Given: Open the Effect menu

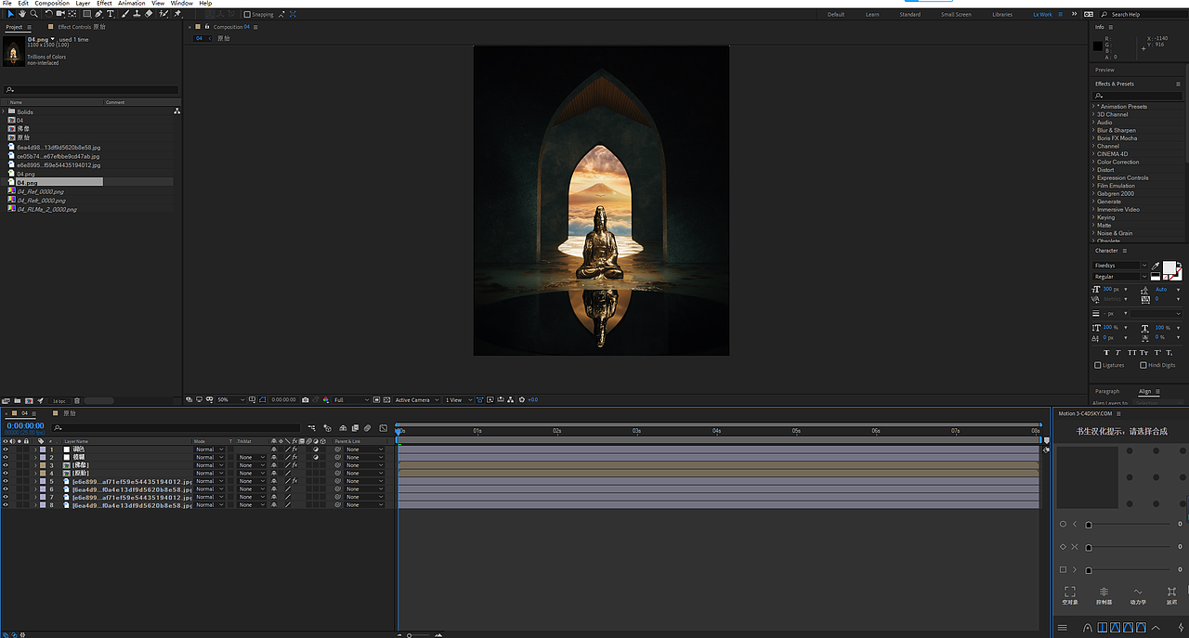Looking at the screenshot, I should point(104,3).
